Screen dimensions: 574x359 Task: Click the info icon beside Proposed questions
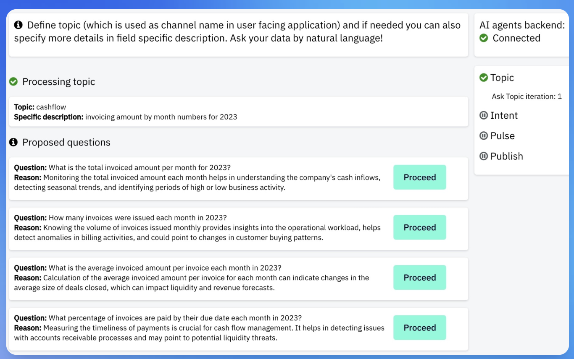click(13, 143)
